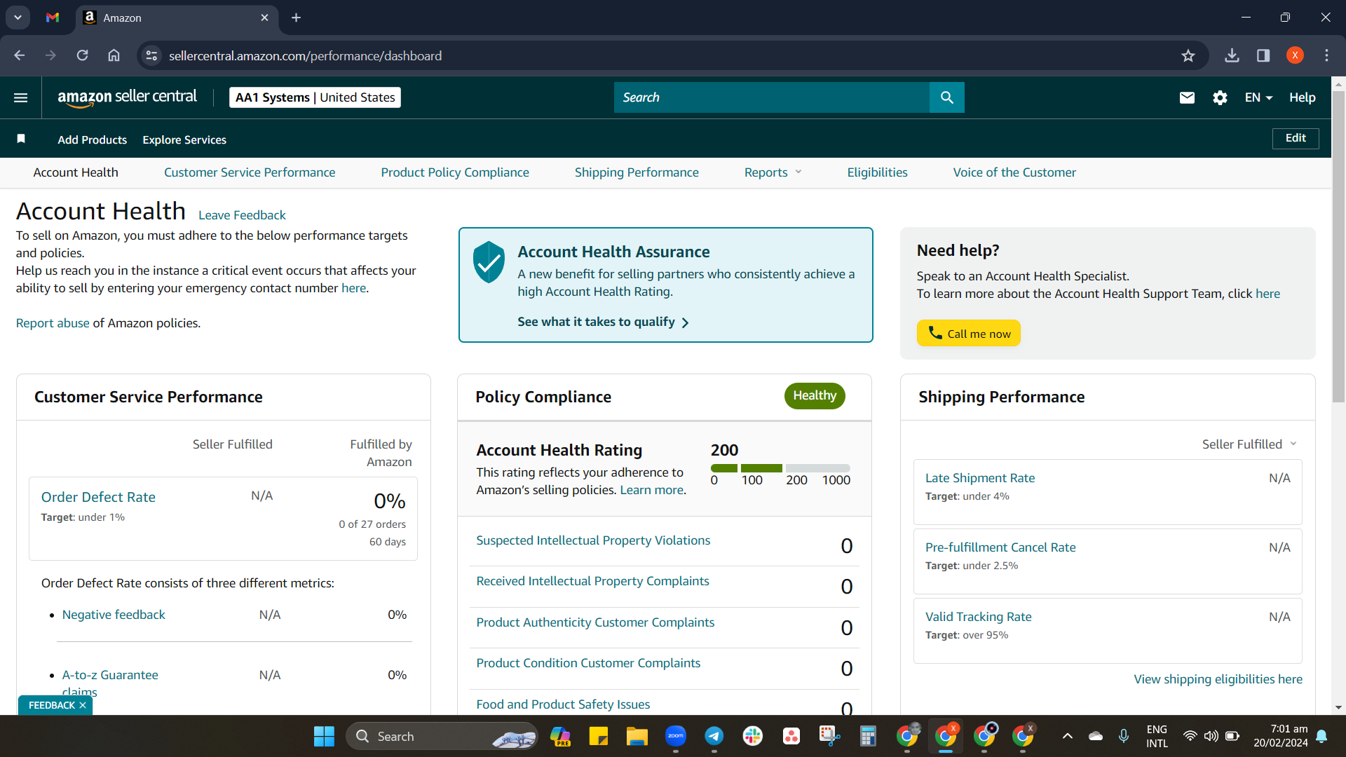Open the buyer messages envelope icon
The height and width of the screenshot is (757, 1346).
pyautogui.click(x=1187, y=97)
